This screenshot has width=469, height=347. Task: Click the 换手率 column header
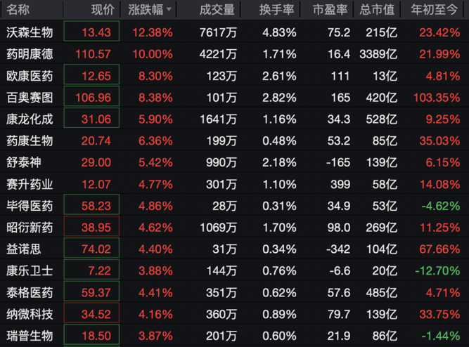click(275, 10)
